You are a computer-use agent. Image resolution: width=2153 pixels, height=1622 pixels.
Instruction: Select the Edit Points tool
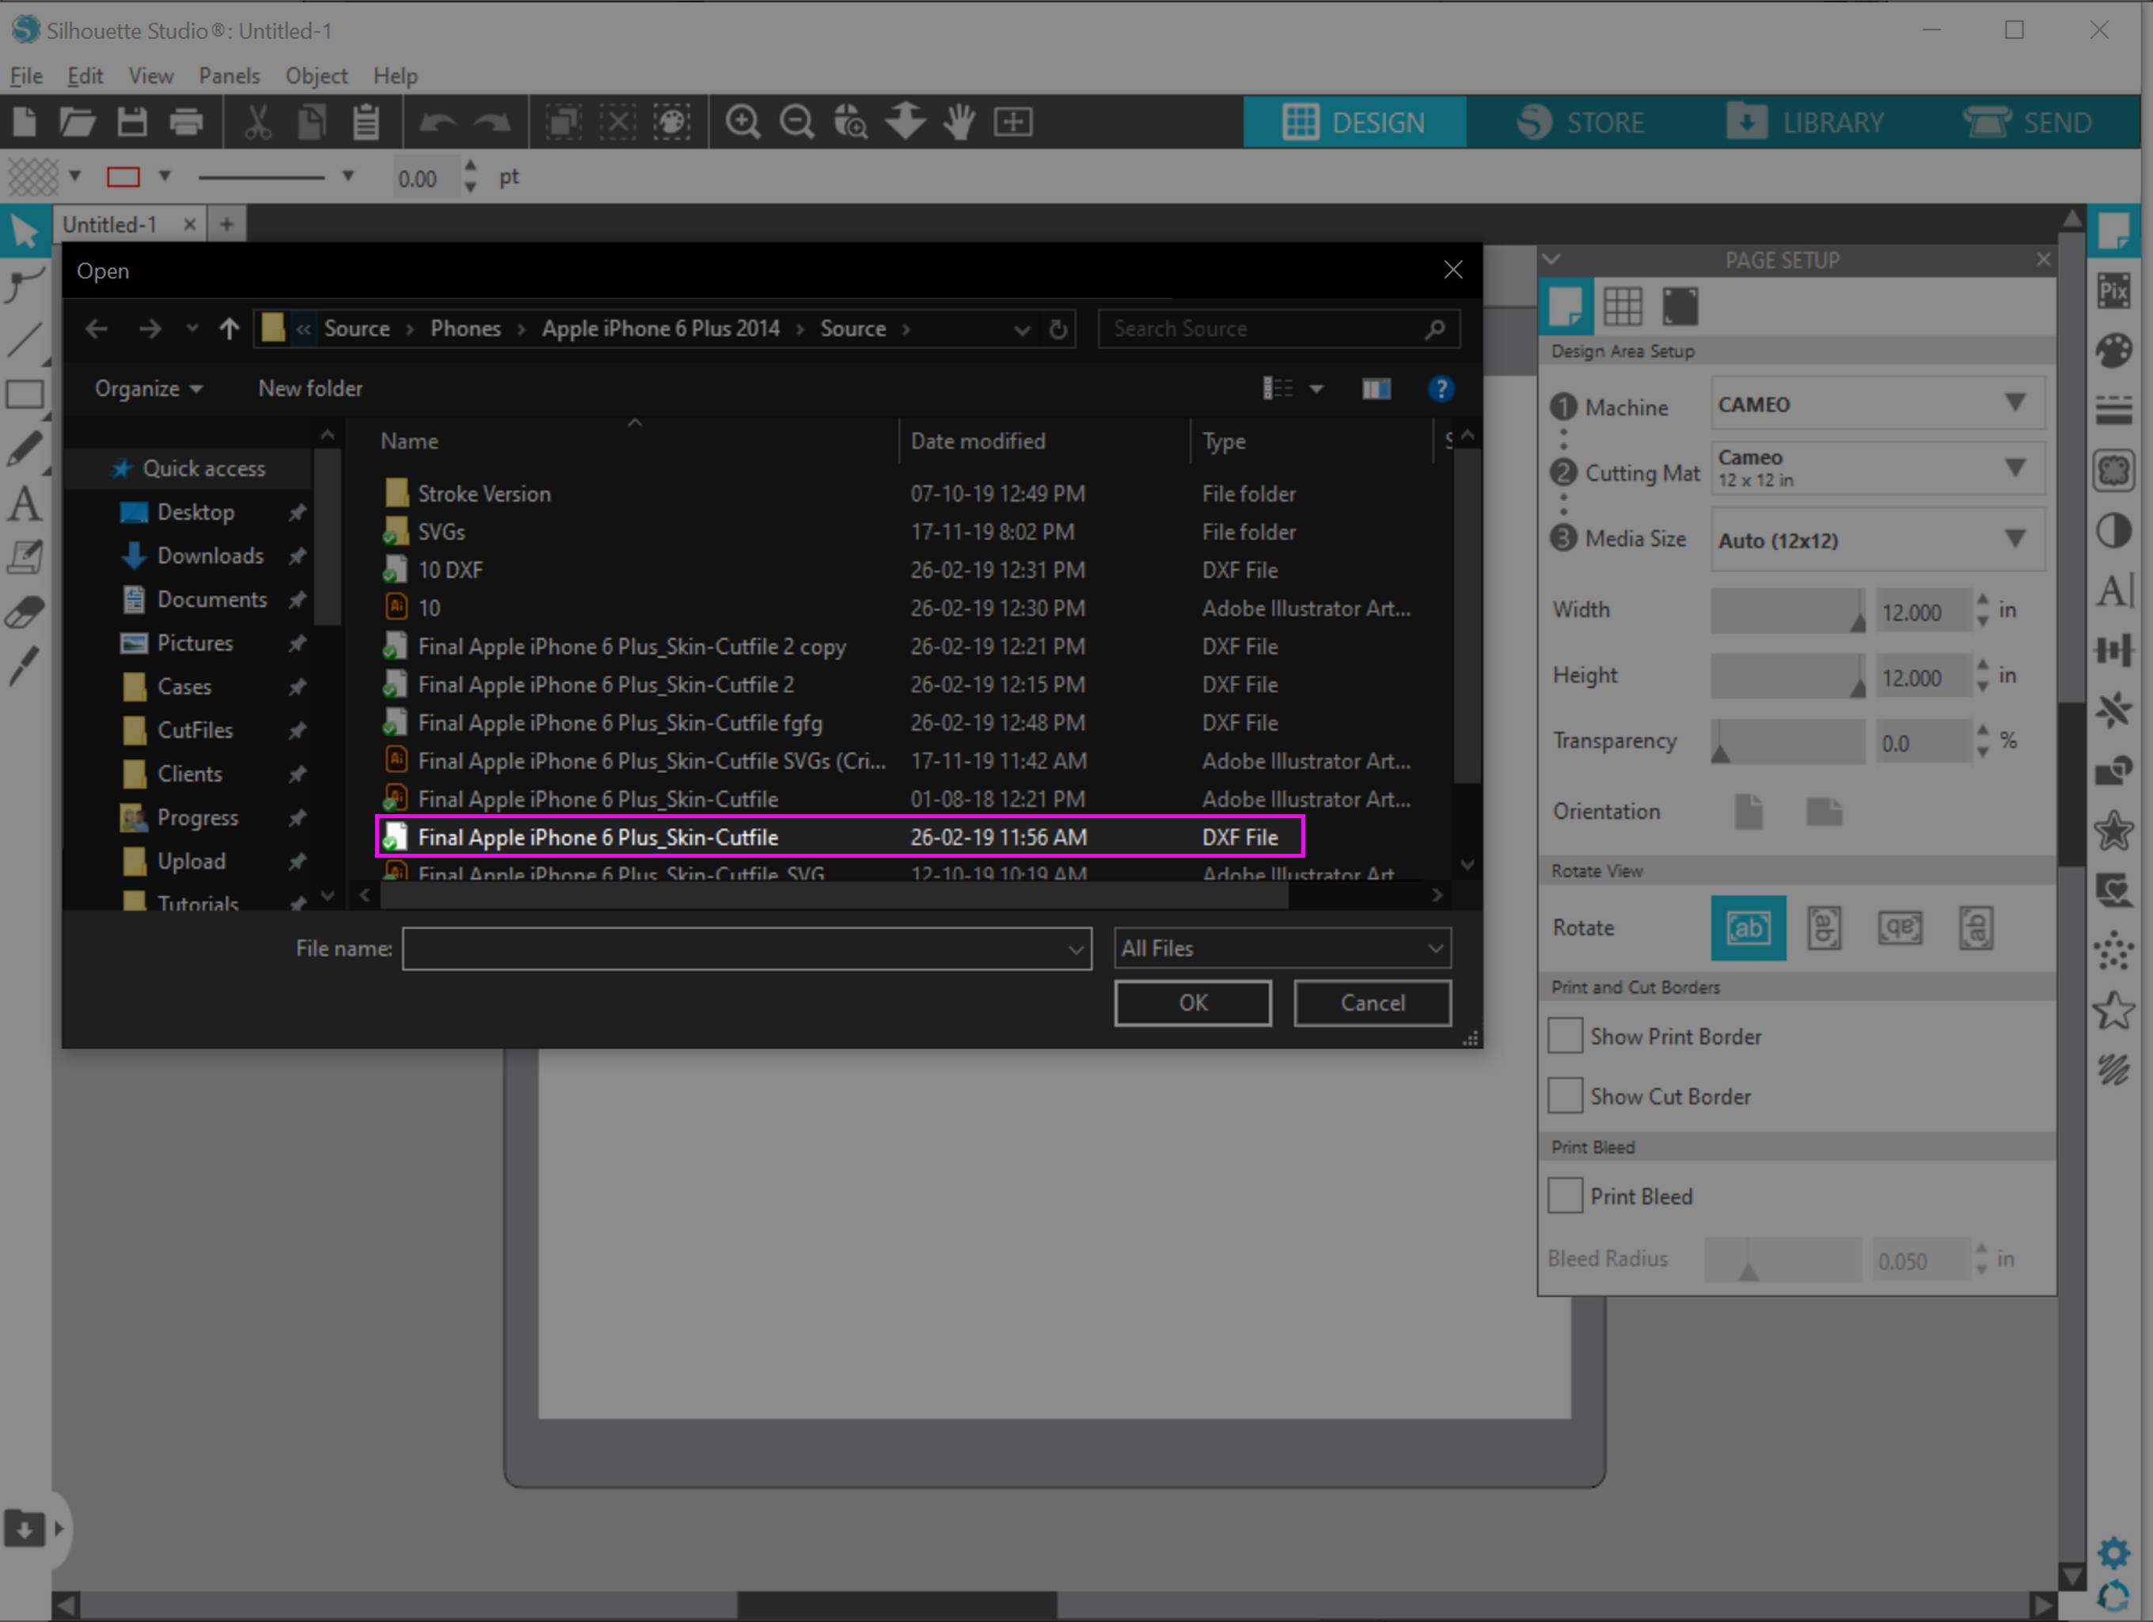click(25, 286)
